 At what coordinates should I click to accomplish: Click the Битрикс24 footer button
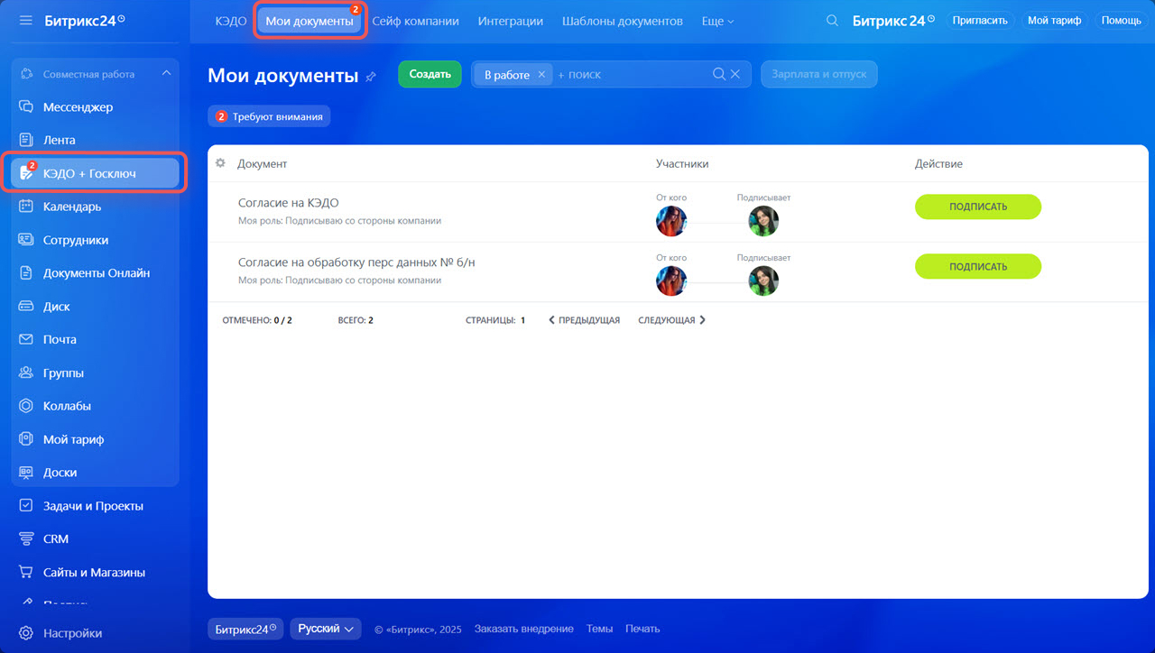click(245, 629)
